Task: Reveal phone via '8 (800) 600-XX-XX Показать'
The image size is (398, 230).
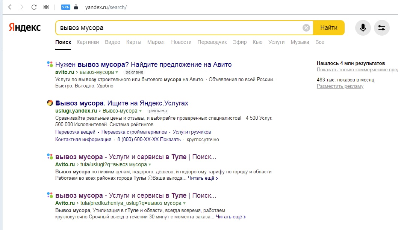Action: click(149, 140)
